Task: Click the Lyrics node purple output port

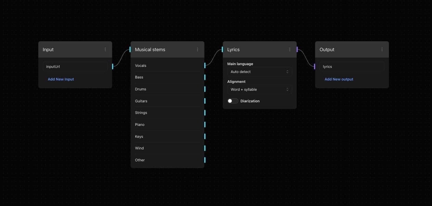Action: click(297, 49)
